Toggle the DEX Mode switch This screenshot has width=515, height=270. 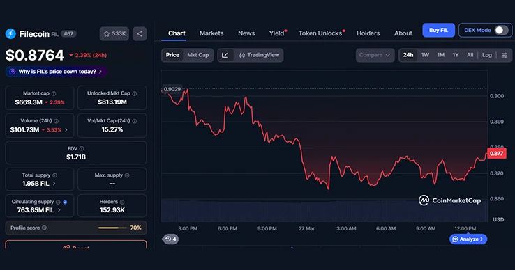501,30
